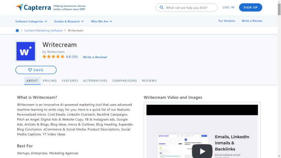The width and height of the screenshot is (281, 158).
Task: Click the 'Writecream' breadcrumb text
Action: 75,31
